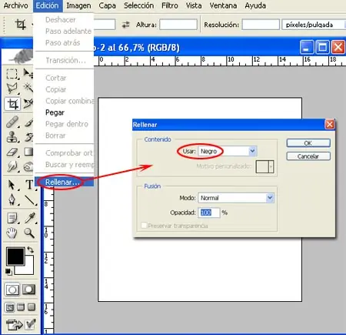
Task: Select the Crop tool in toolbox
Action: (12, 104)
